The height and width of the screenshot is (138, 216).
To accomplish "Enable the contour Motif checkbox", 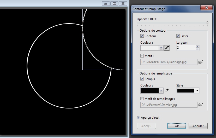I will pyautogui.click(x=142, y=56).
